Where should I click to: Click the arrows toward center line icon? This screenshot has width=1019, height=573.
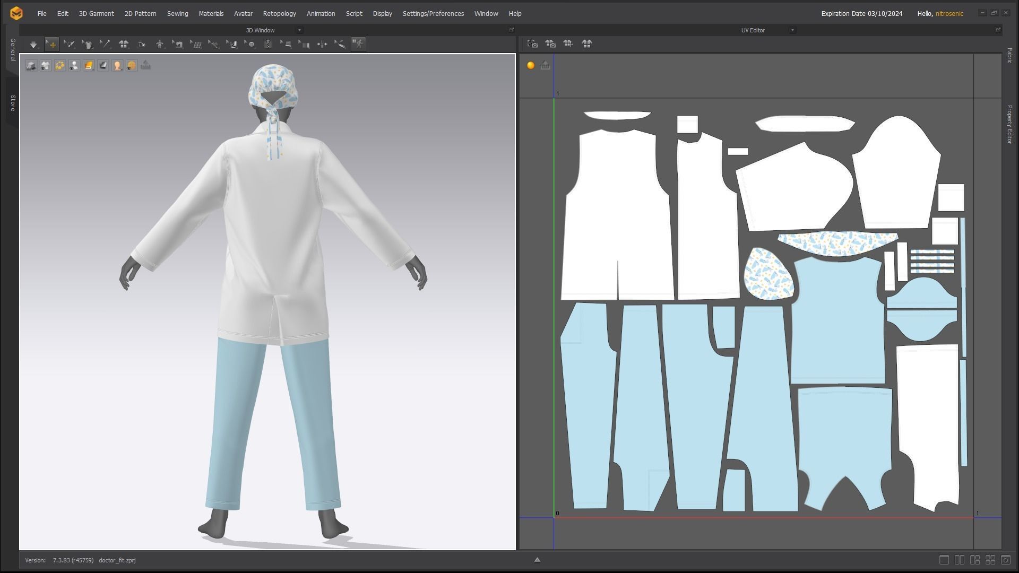point(322,45)
